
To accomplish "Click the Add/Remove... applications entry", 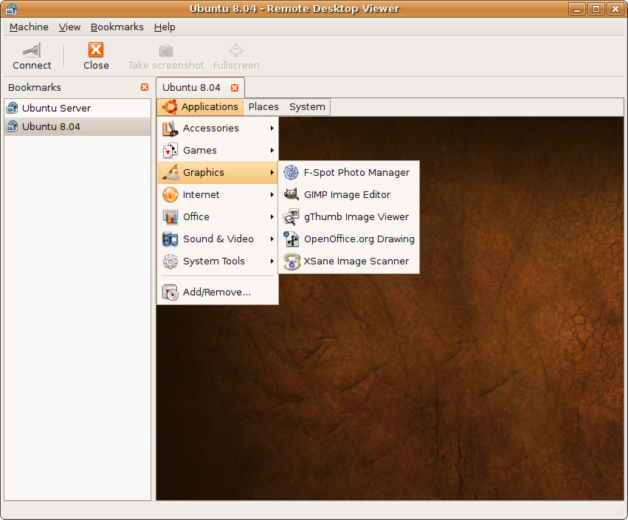I will [x=216, y=292].
